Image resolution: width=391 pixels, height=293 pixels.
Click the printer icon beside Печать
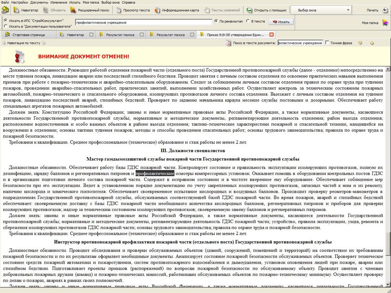point(385,10)
